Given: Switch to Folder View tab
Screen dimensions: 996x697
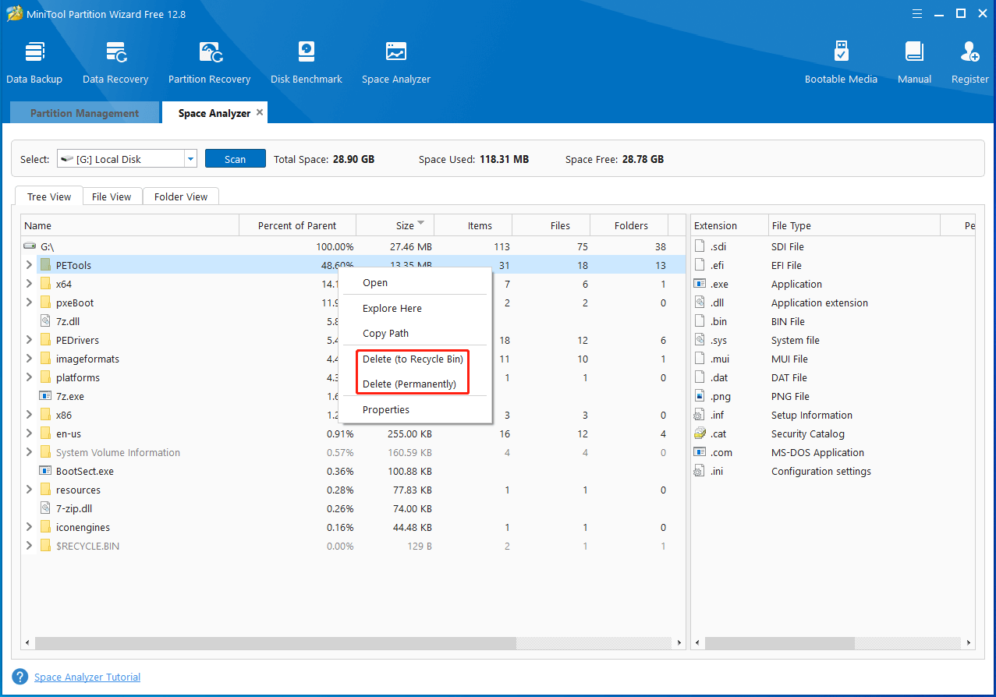Looking at the screenshot, I should tap(181, 196).
